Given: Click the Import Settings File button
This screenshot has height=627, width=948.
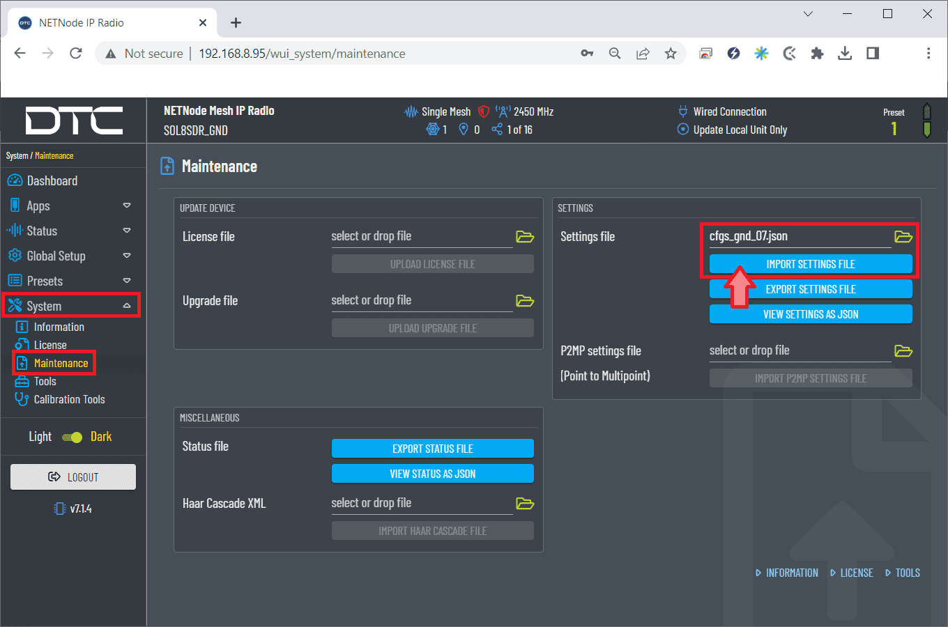Looking at the screenshot, I should tap(810, 264).
